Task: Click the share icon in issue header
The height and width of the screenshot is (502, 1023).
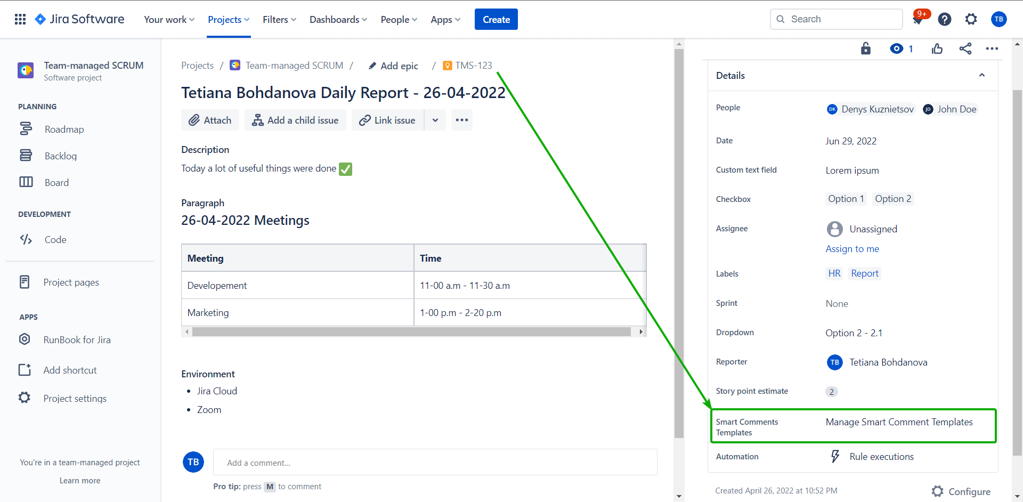Action: click(x=965, y=49)
